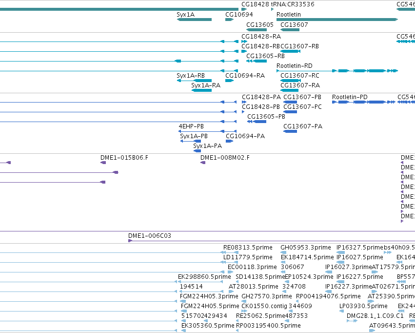Click the Rootletin-RD transcript label
The image size is (415, 333).
(295, 66)
